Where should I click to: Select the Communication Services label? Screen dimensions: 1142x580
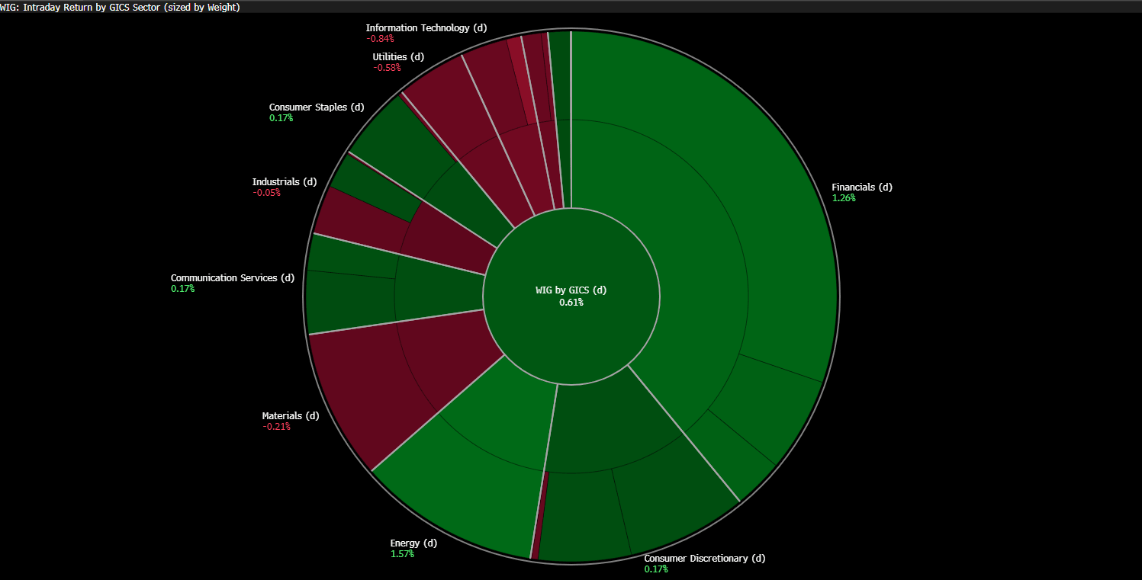[x=232, y=278]
